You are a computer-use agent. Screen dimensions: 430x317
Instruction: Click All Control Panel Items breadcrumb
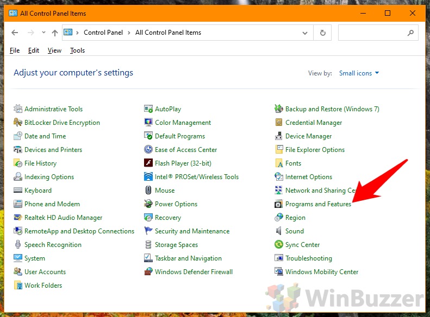tap(168, 33)
